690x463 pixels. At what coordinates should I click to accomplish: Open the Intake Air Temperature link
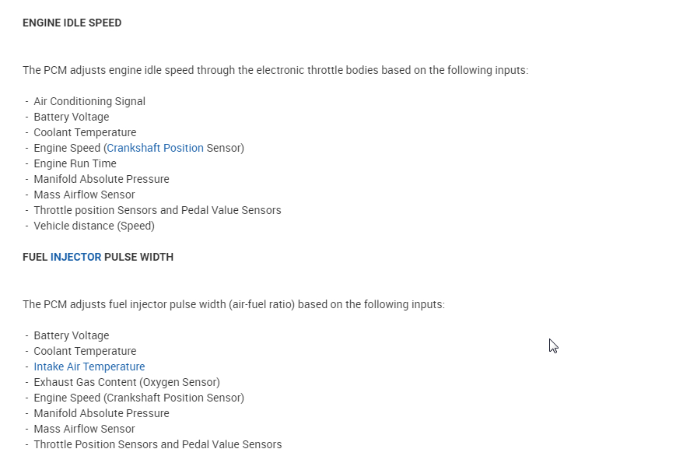point(89,367)
